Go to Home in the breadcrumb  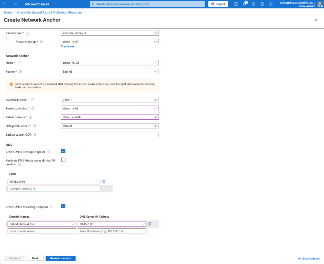tap(8, 12)
